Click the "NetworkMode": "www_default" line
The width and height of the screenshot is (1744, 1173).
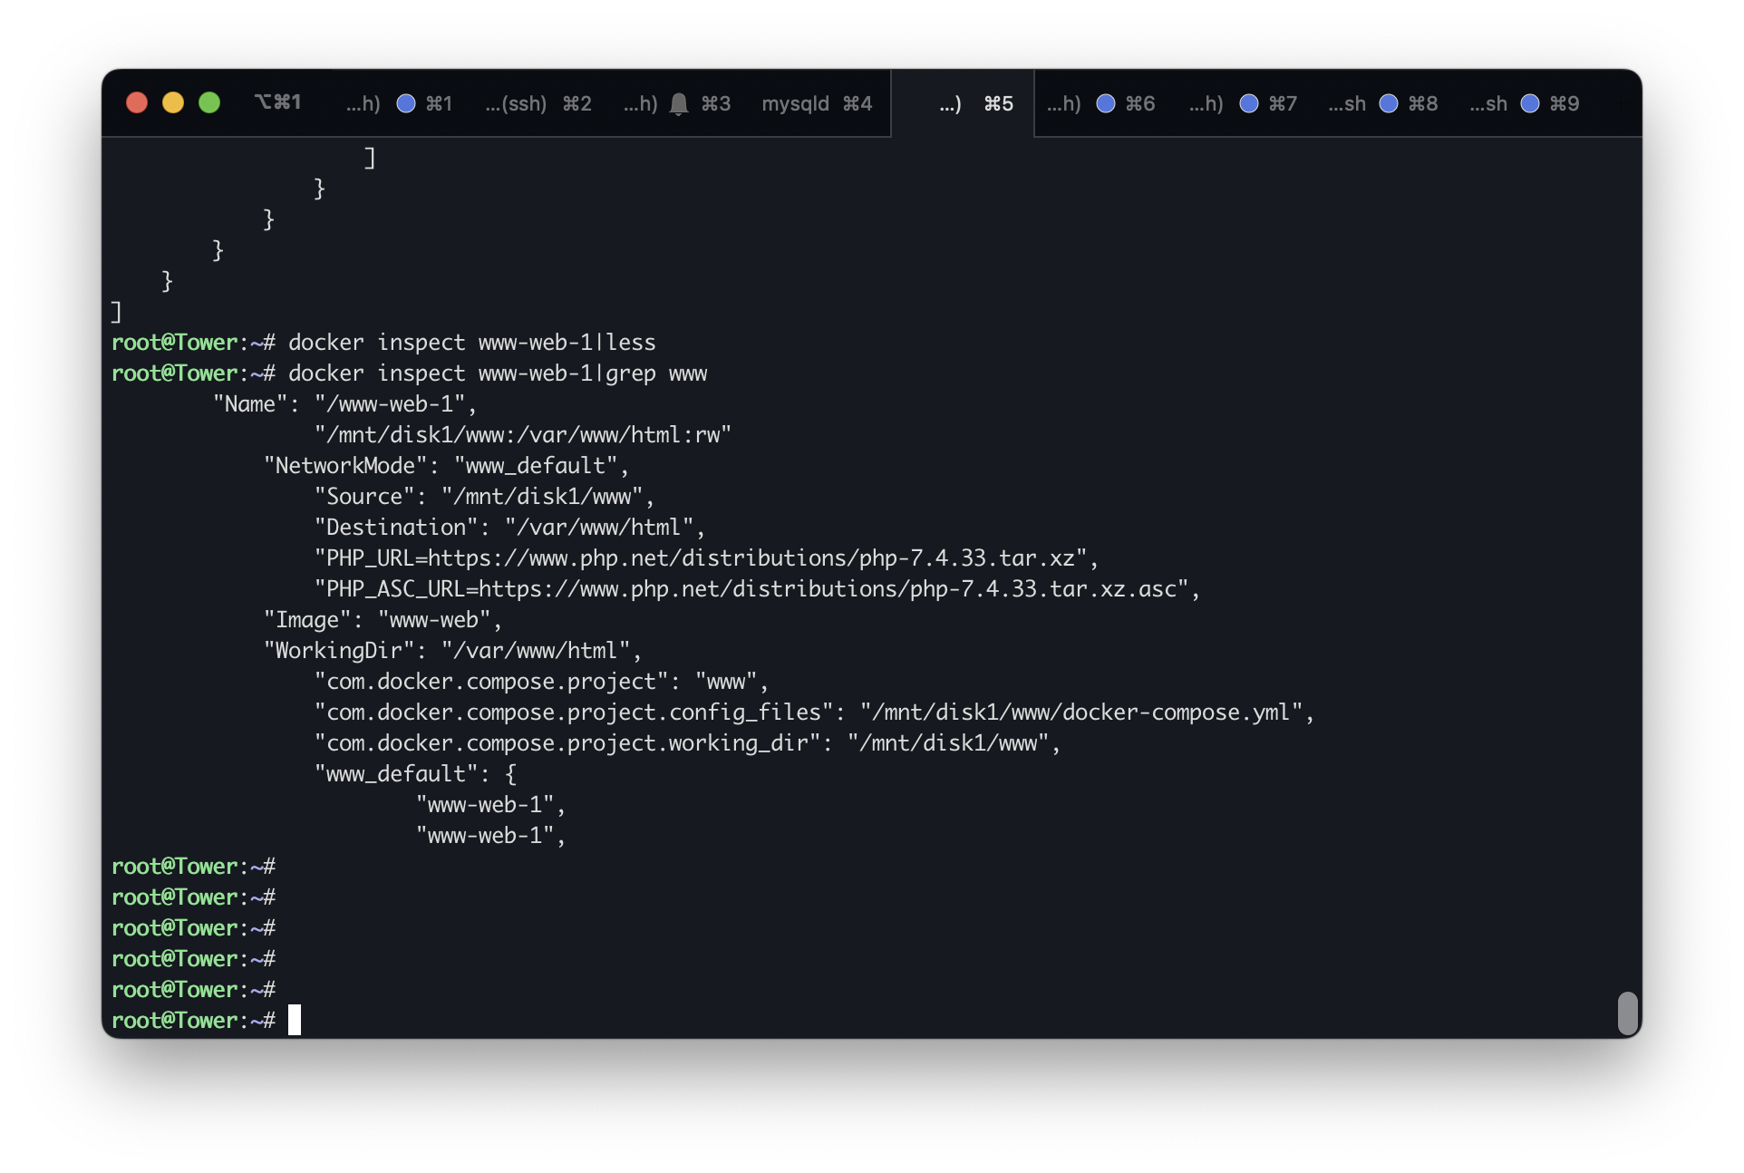click(446, 466)
